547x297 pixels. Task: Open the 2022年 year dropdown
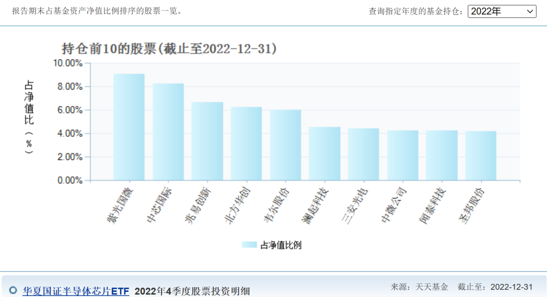click(x=501, y=11)
